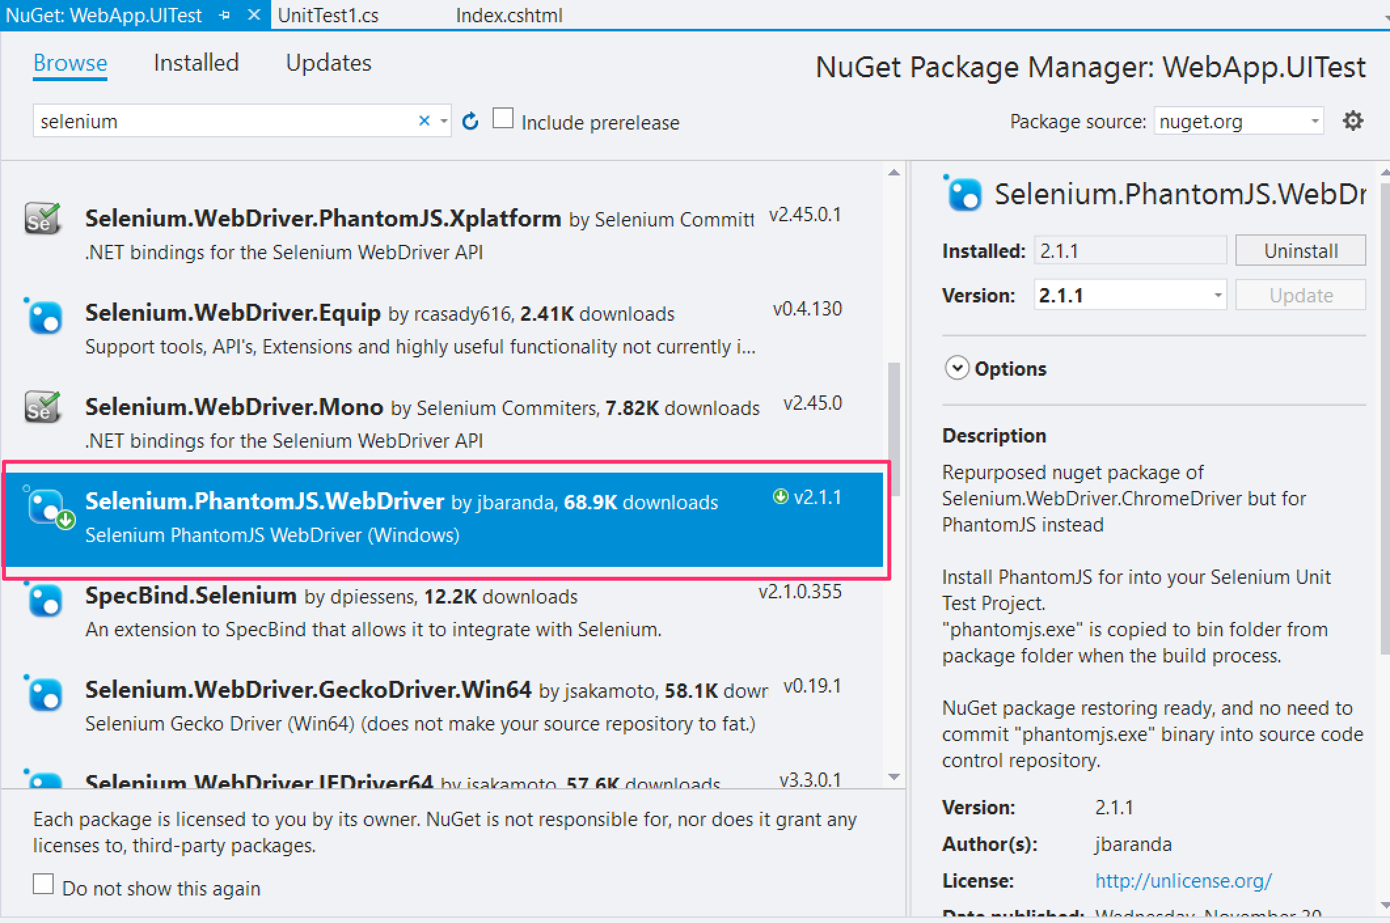Pin the NuGet WebApp.UITest tab
Screen dimensions: 1390x923
point(225,15)
